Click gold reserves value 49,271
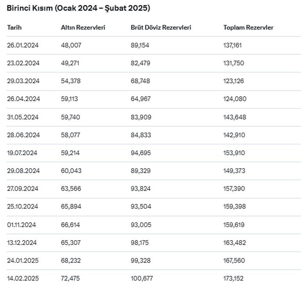 [70, 63]
